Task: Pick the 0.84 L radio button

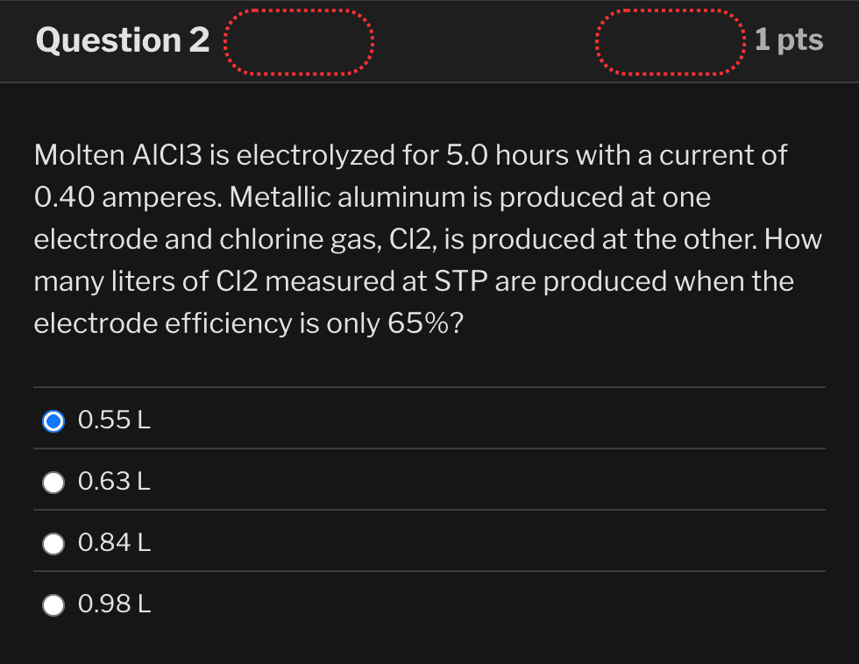Action: (54, 544)
